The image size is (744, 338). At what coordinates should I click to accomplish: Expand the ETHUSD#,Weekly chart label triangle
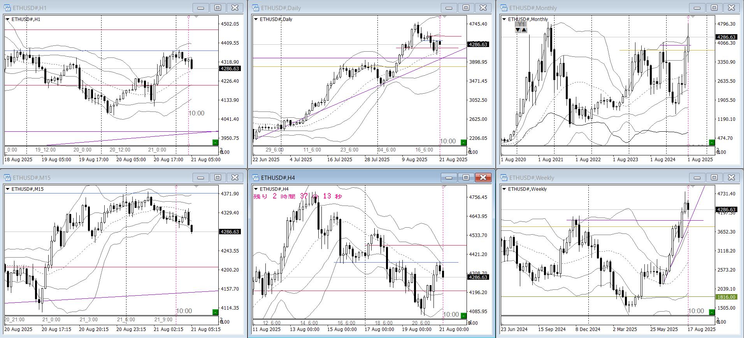pyautogui.click(x=504, y=189)
